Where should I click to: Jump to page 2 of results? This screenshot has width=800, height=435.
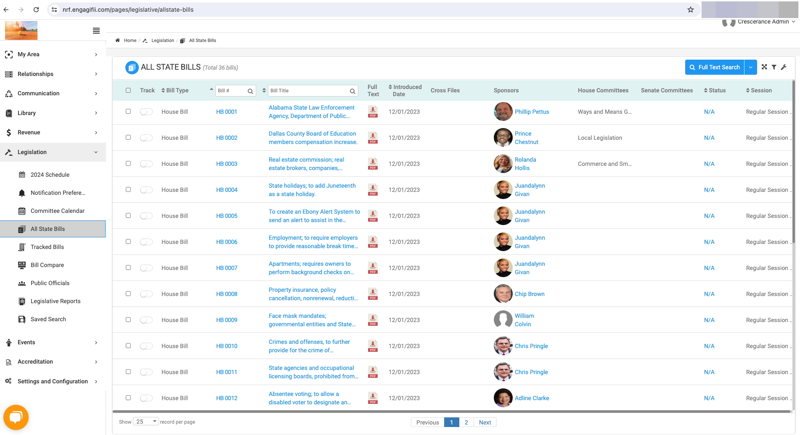pyautogui.click(x=466, y=422)
